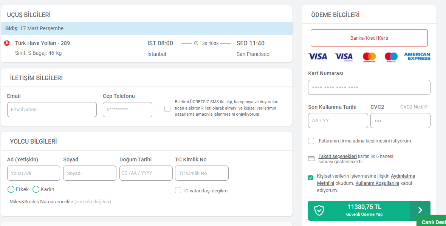
Task: Select Kadın gender radio button
Action: coord(36,189)
